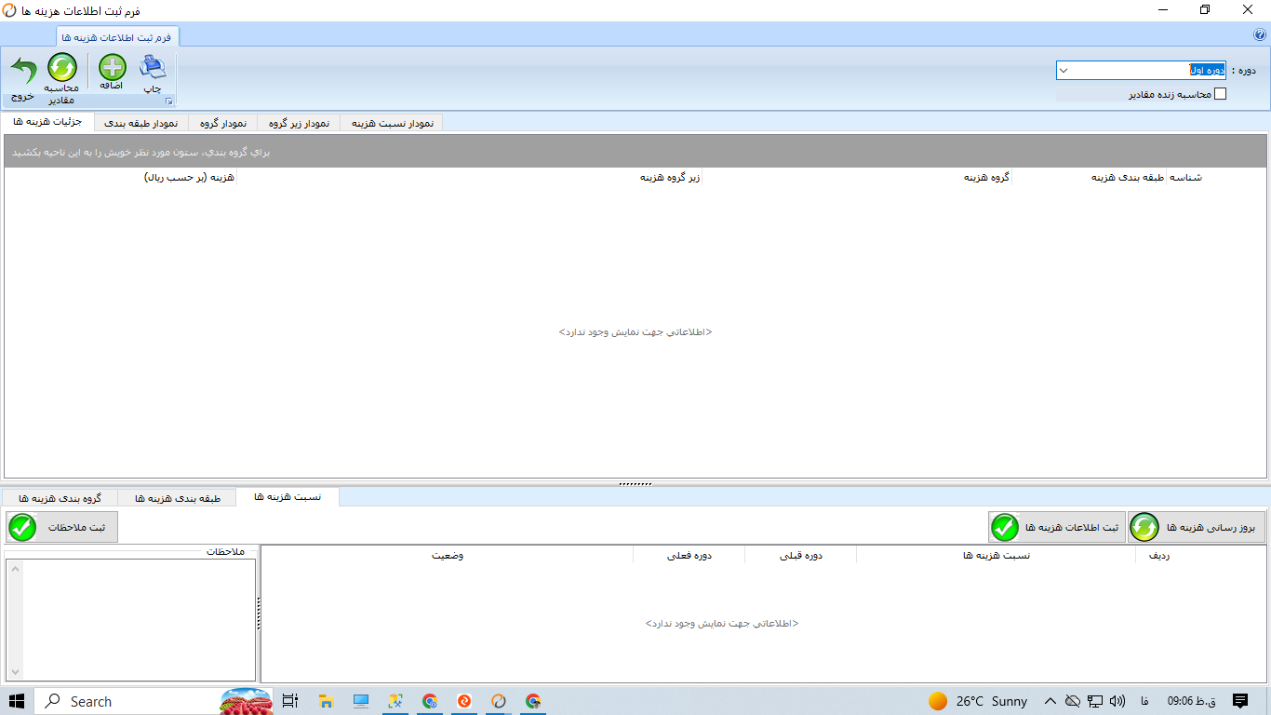Click the شناسه column header
Image resolution: width=1271 pixels, height=715 pixels.
[1185, 177]
